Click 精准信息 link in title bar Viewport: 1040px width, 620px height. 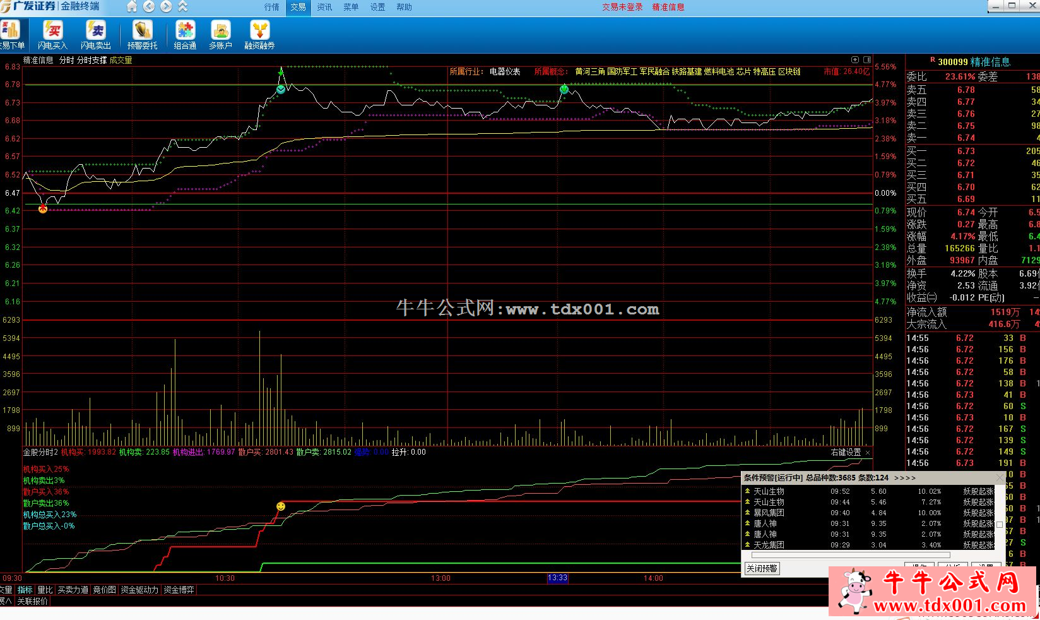(x=668, y=7)
